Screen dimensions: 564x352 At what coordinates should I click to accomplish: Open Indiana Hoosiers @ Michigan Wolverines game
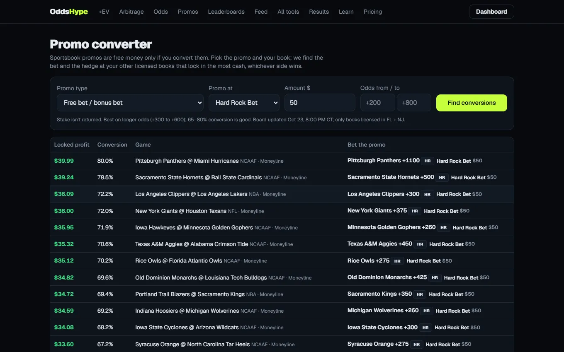tap(187, 311)
